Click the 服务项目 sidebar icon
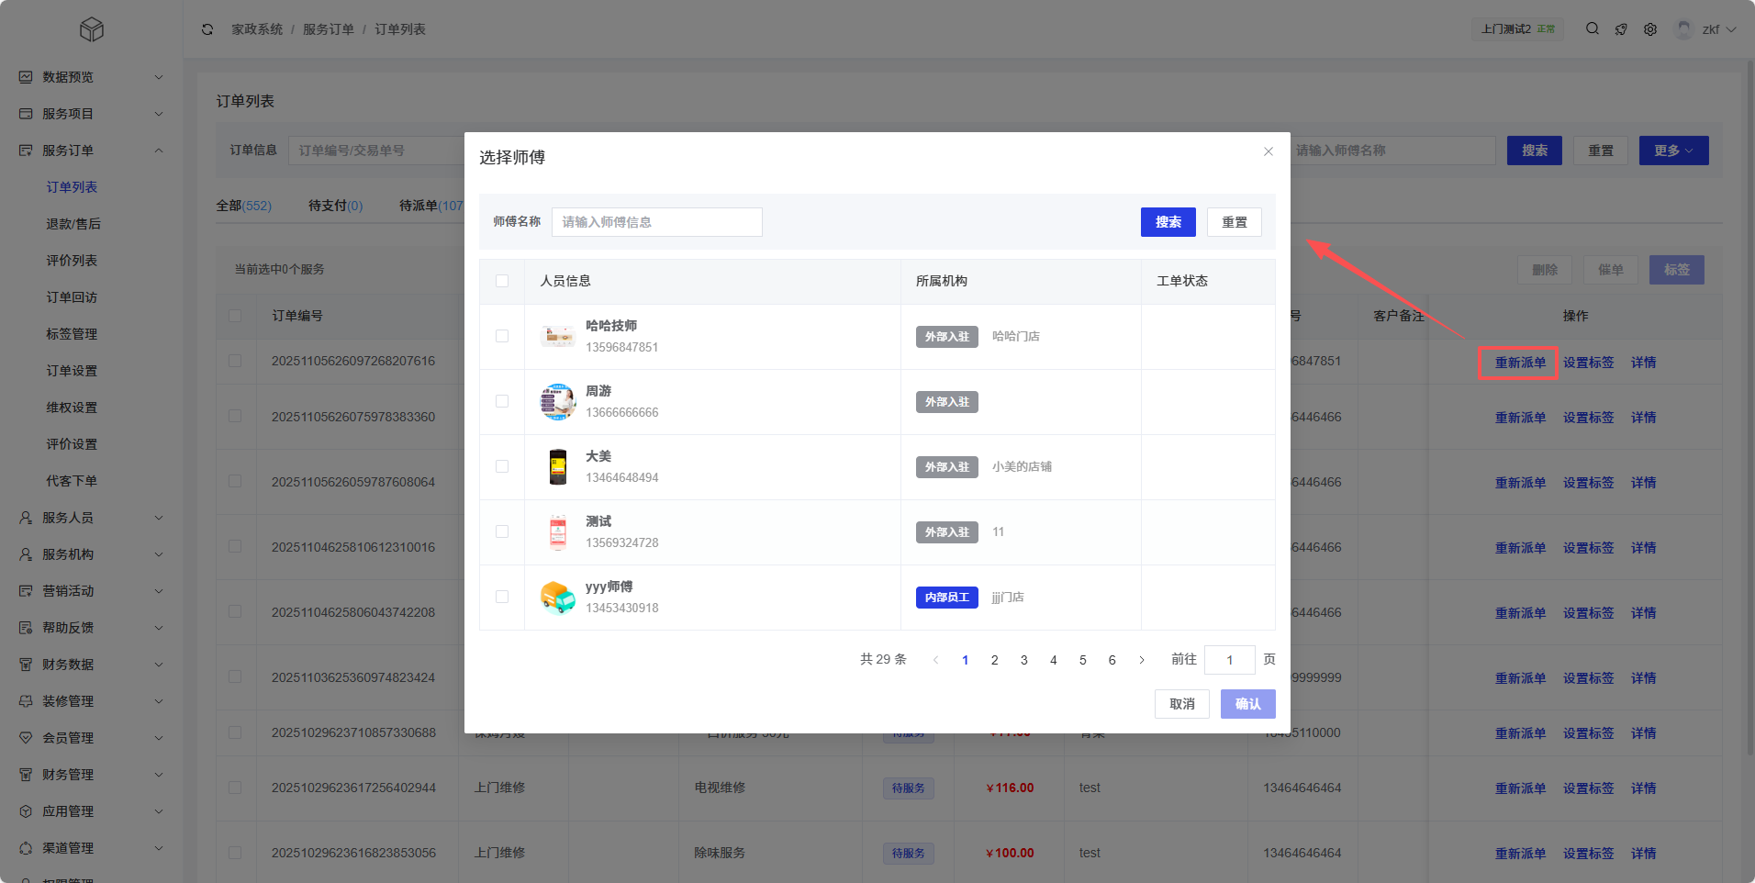 point(26,114)
